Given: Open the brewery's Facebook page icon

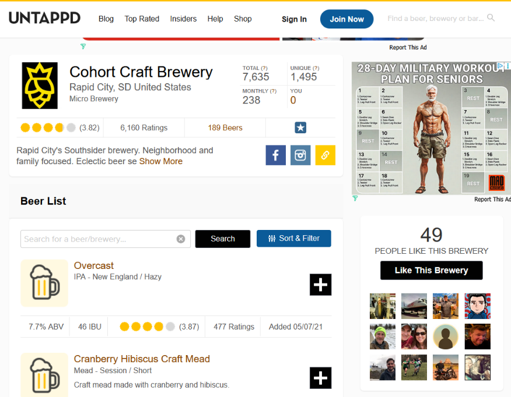Looking at the screenshot, I should tap(275, 155).
